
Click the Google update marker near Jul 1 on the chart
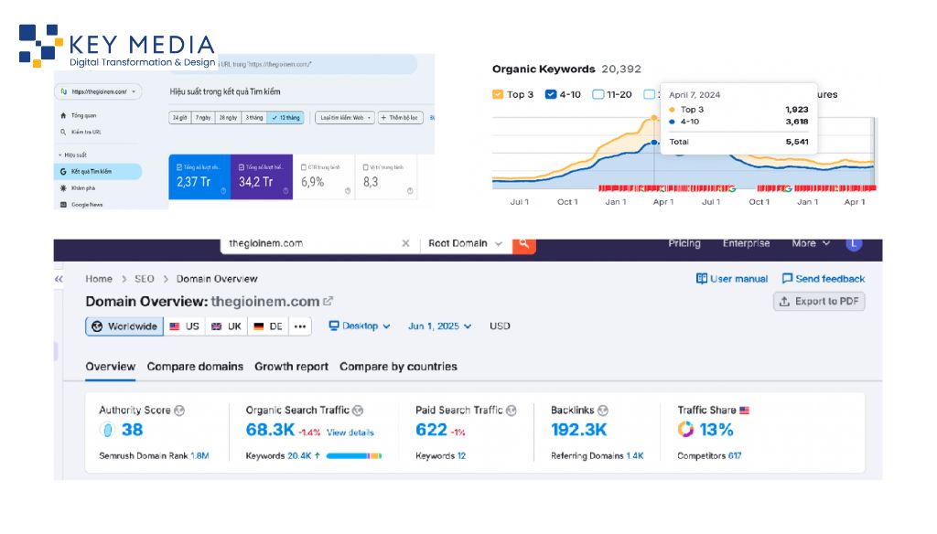[x=731, y=188]
